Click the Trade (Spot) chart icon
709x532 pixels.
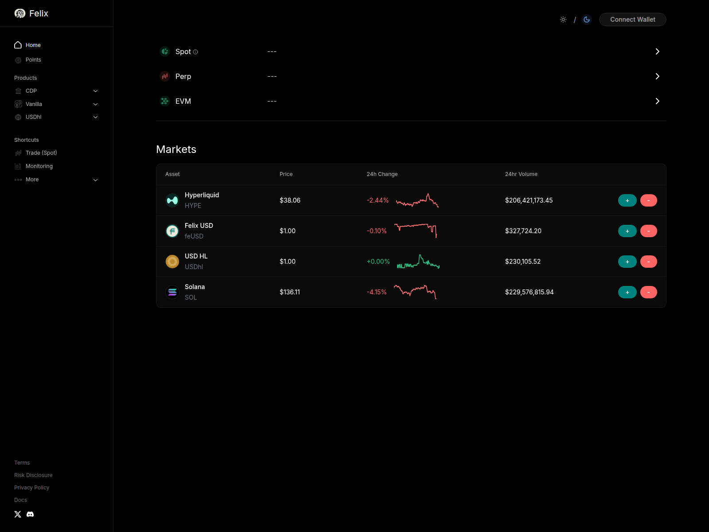(x=18, y=153)
